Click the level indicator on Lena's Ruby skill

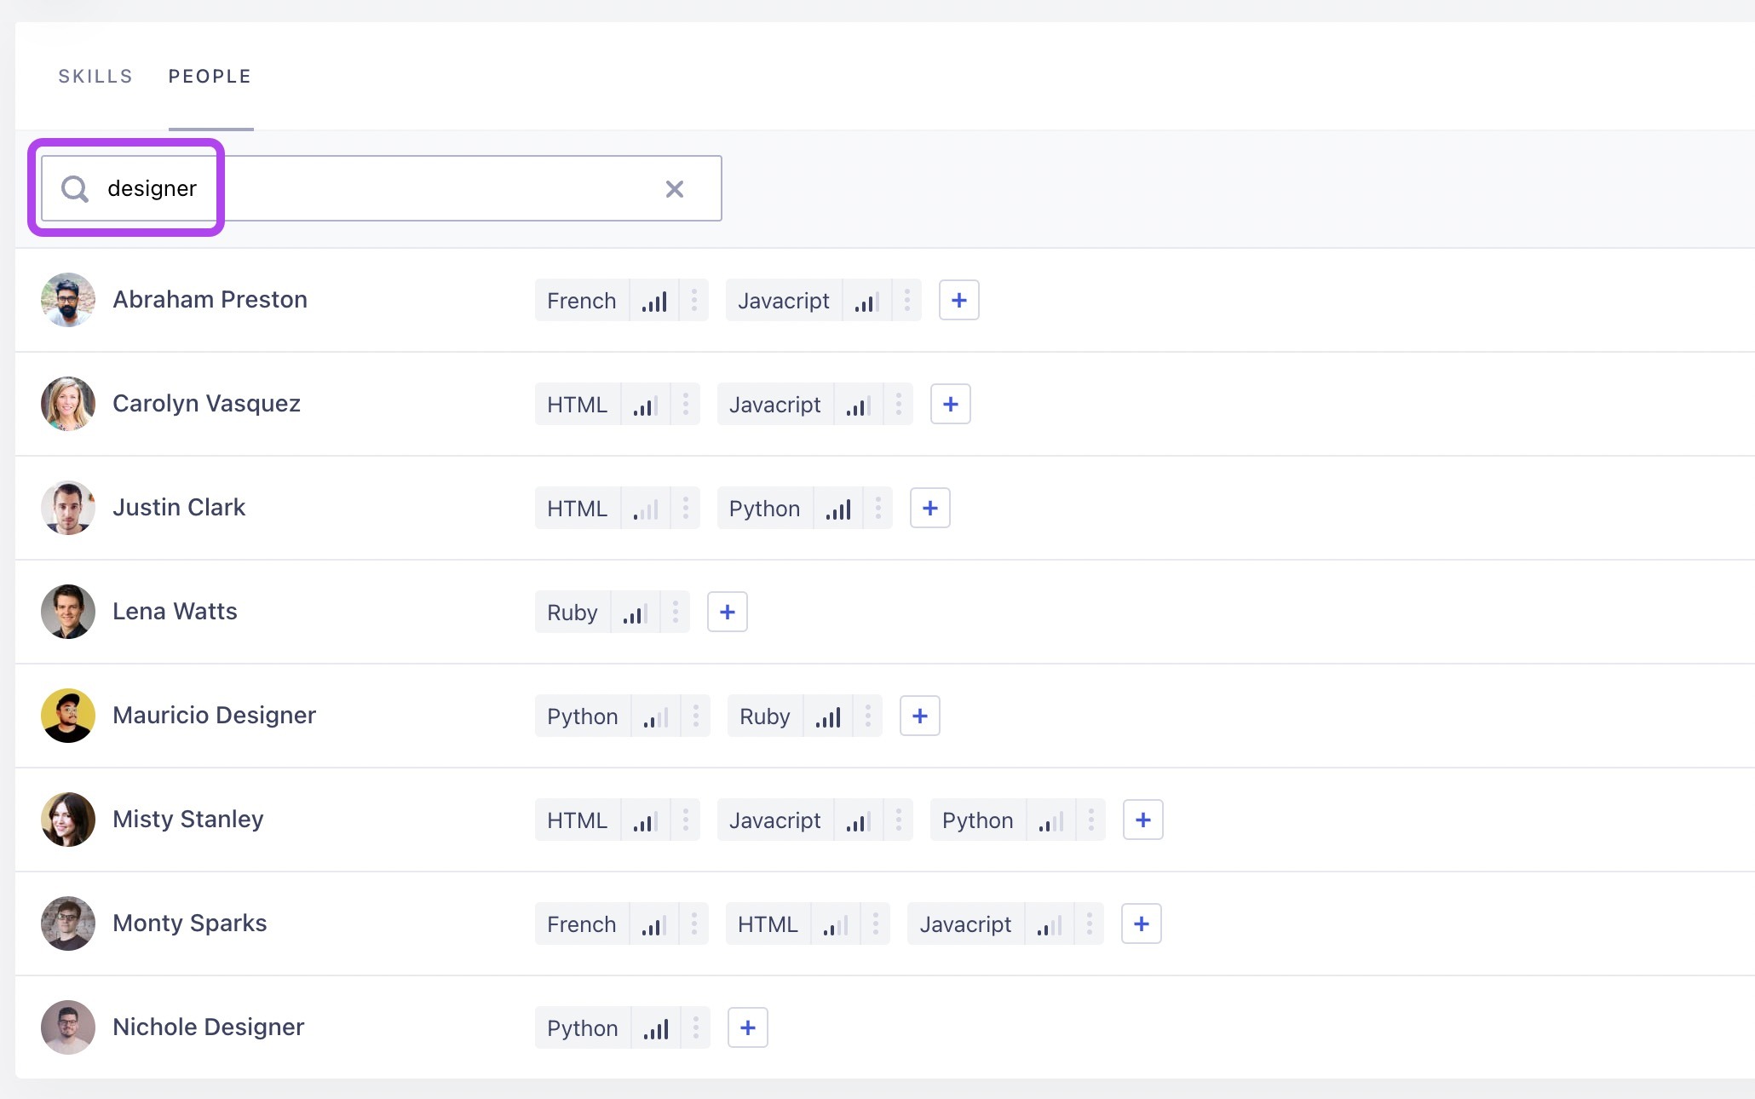[634, 612]
